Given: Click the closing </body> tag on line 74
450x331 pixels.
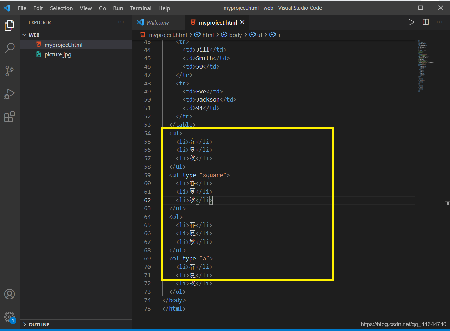Looking at the screenshot, I should click(174, 300).
